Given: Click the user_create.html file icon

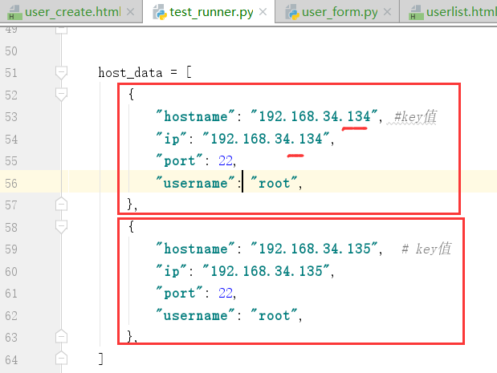Looking at the screenshot, I should tap(14, 12).
